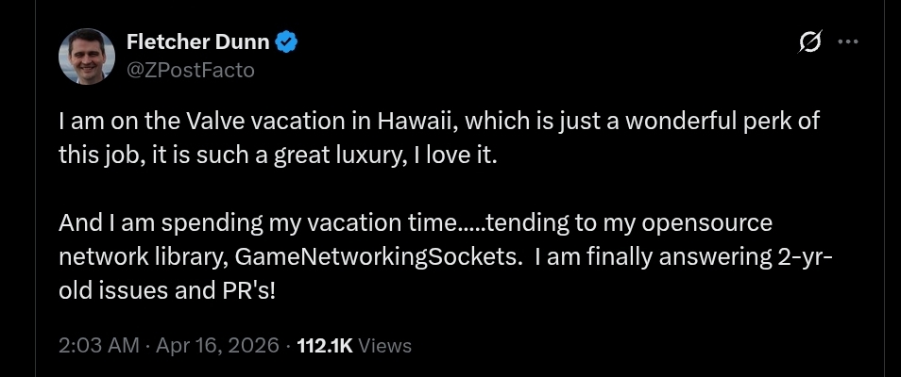The width and height of the screenshot is (901, 377).
Task: Click the 2:03 AM time in timestamp
Action: point(99,346)
